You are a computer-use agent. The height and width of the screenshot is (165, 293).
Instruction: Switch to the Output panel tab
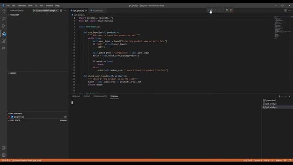click(87, 96)
